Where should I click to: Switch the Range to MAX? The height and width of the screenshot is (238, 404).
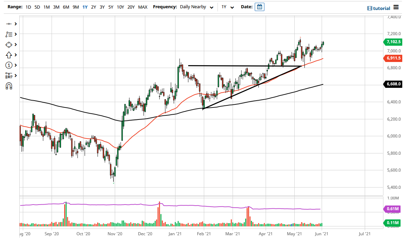[143, 7]
